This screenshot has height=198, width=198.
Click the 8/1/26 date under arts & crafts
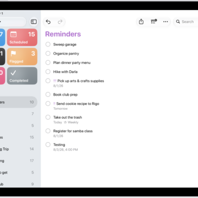(58, 86)
